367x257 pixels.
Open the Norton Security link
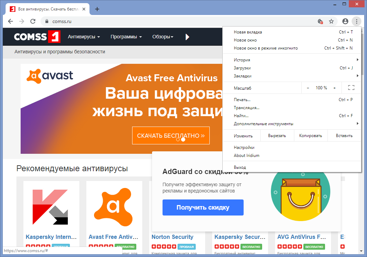pos(173,237)
